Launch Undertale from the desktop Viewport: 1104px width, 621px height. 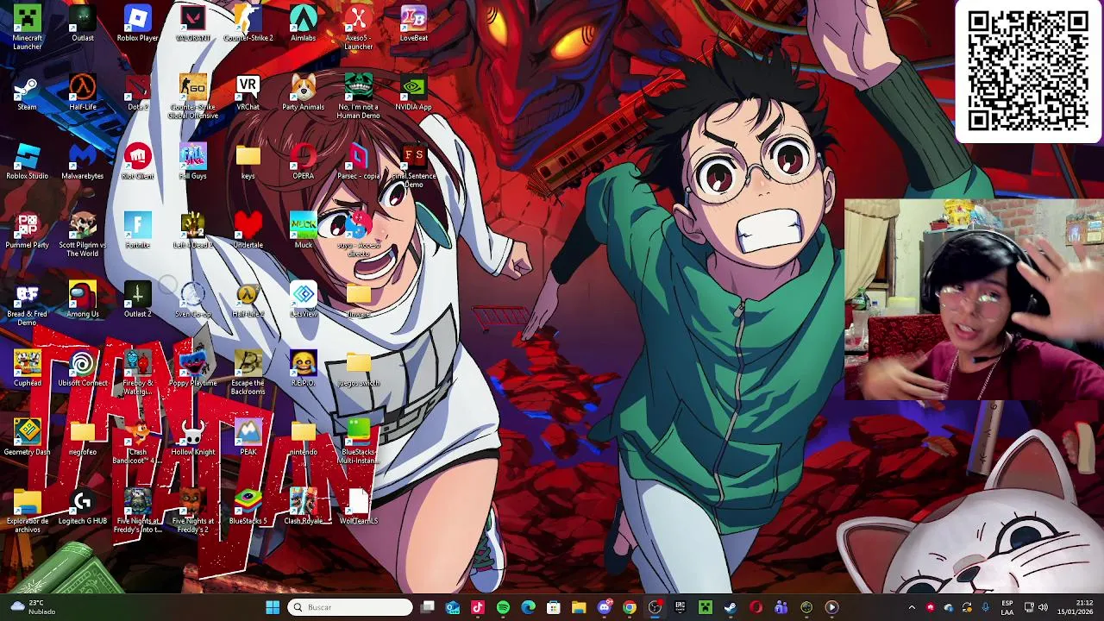point(248,231)
